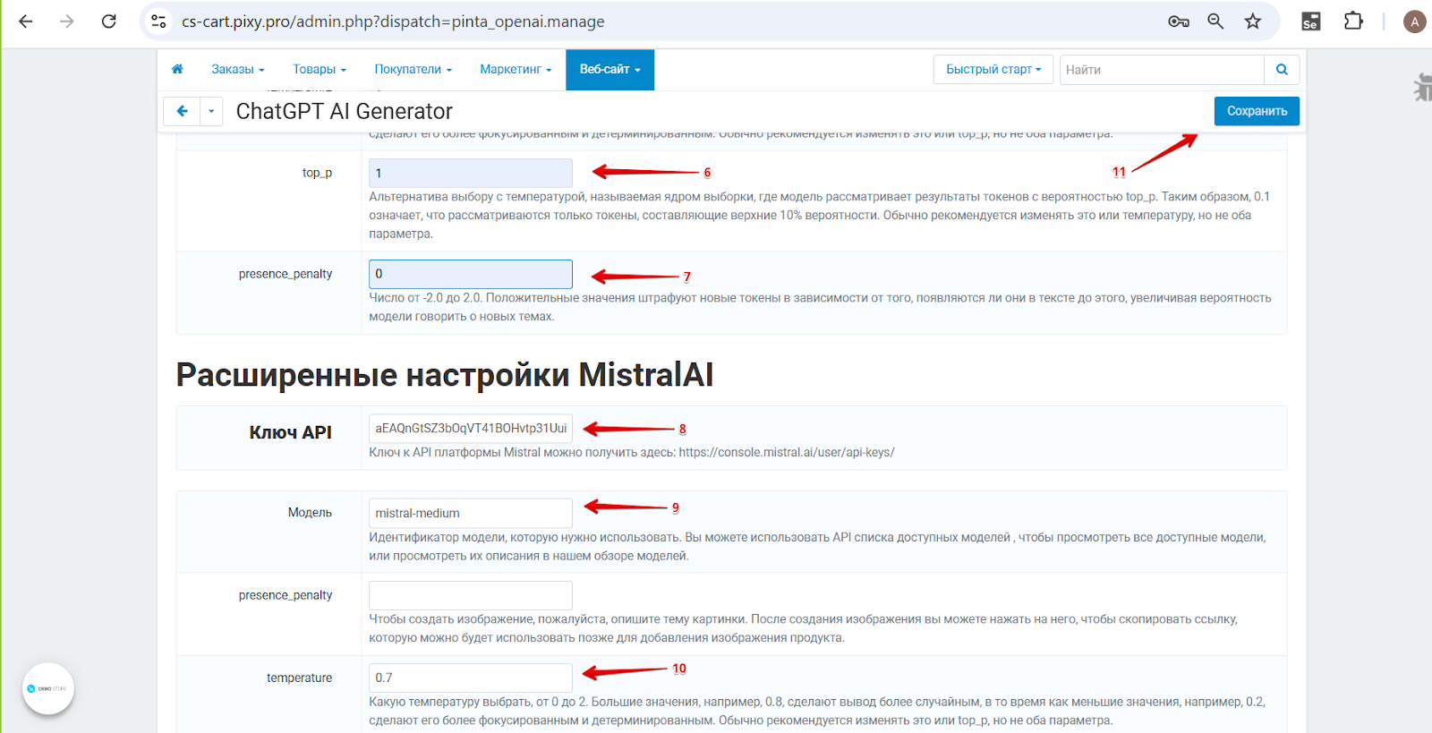
Task: Save settings with Сохранить button
Action: [x=1257, y=111]
